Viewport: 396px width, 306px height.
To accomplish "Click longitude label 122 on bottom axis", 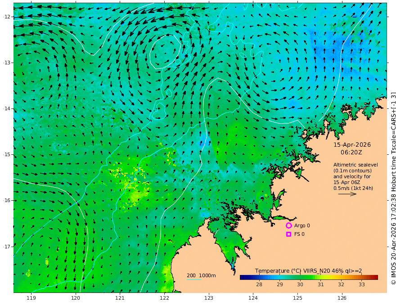I will [164, 298].
